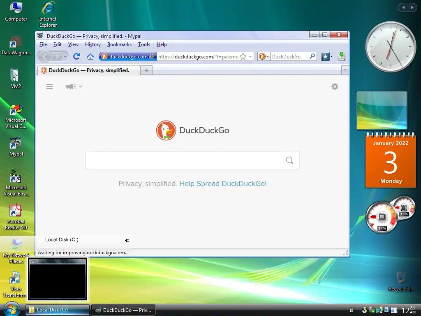This screenshot has height=316, width=421.
Task: Select the Vista Transformation shortcut
Action: [15, 284]
